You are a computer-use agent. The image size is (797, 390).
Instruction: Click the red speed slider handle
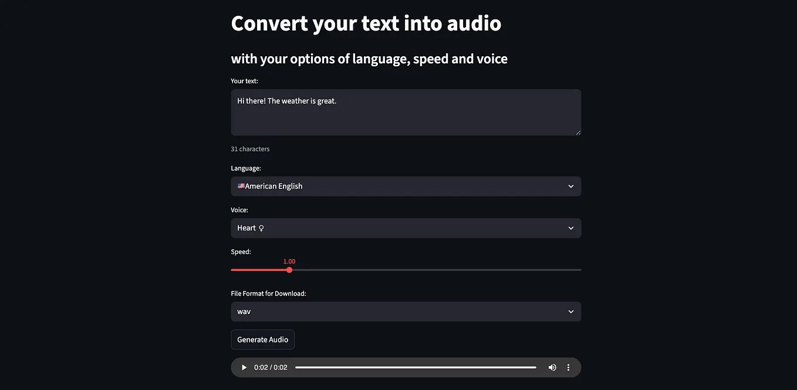pos(289,270)
